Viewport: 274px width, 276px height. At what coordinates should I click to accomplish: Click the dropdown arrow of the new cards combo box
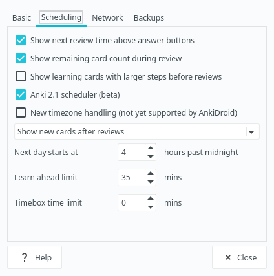251,132
